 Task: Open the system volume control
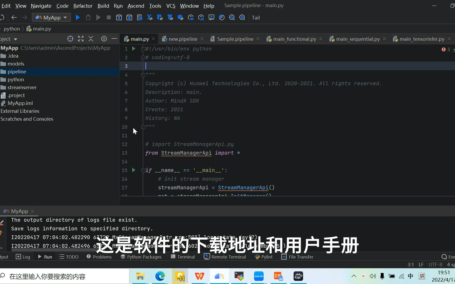372,276
